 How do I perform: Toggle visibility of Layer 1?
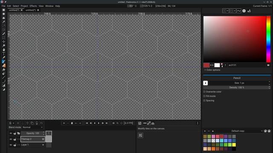(x=11, y=145)
